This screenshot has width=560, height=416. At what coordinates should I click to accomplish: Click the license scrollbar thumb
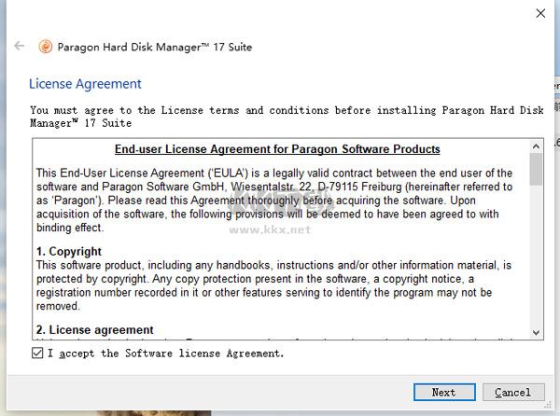(536, 170)
